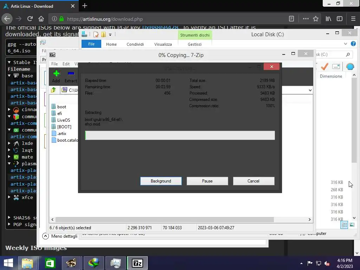Show site security information padlock
The height and width of the screenshot is (270, 360).
(62, 19)
